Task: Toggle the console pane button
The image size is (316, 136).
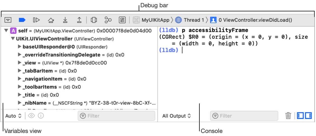Action: click(308, 116)
